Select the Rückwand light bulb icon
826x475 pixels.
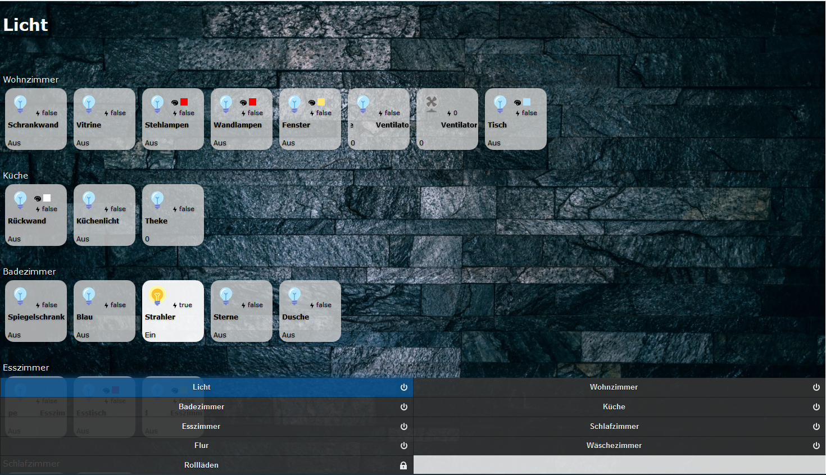[20, 200]
